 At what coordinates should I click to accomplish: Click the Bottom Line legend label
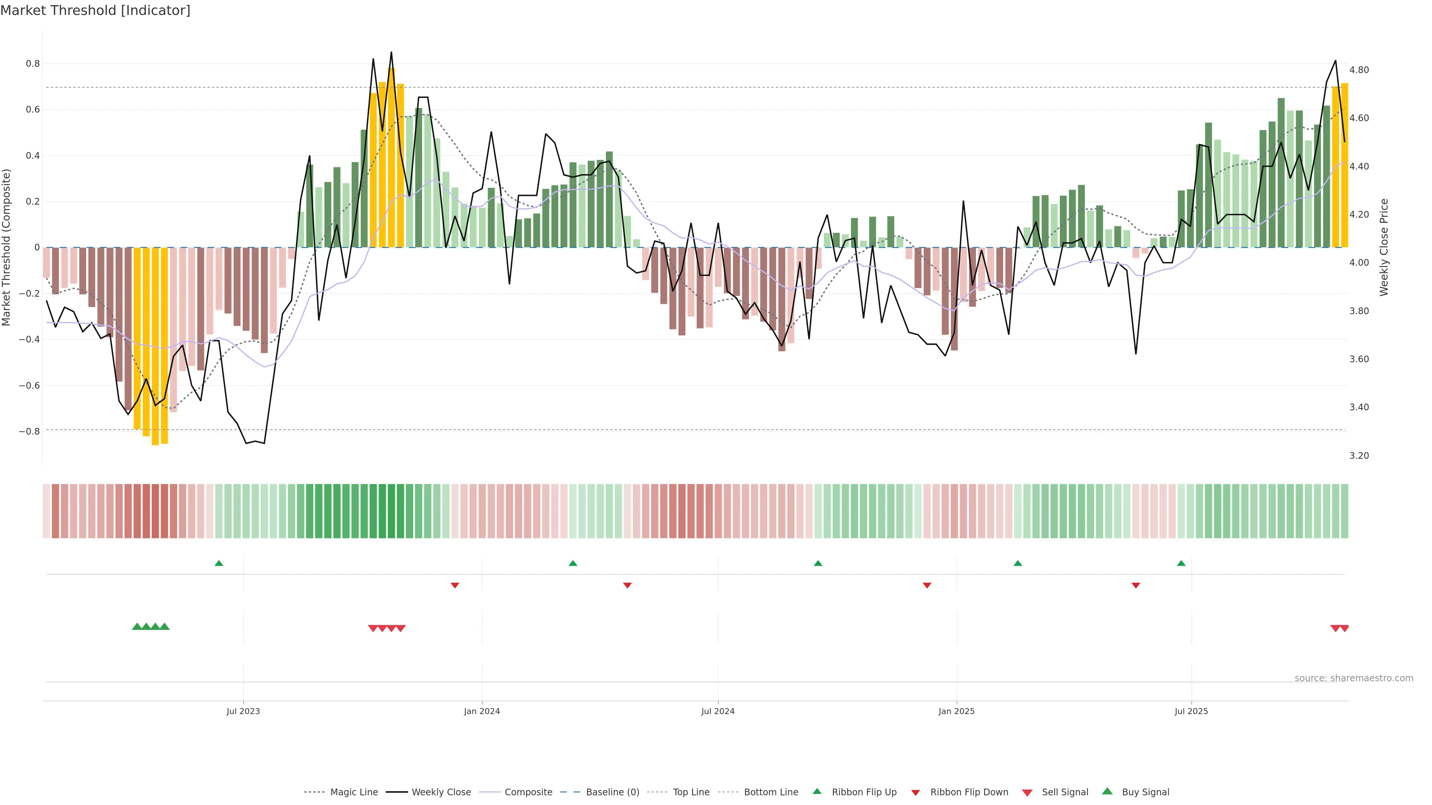[770, 792]
